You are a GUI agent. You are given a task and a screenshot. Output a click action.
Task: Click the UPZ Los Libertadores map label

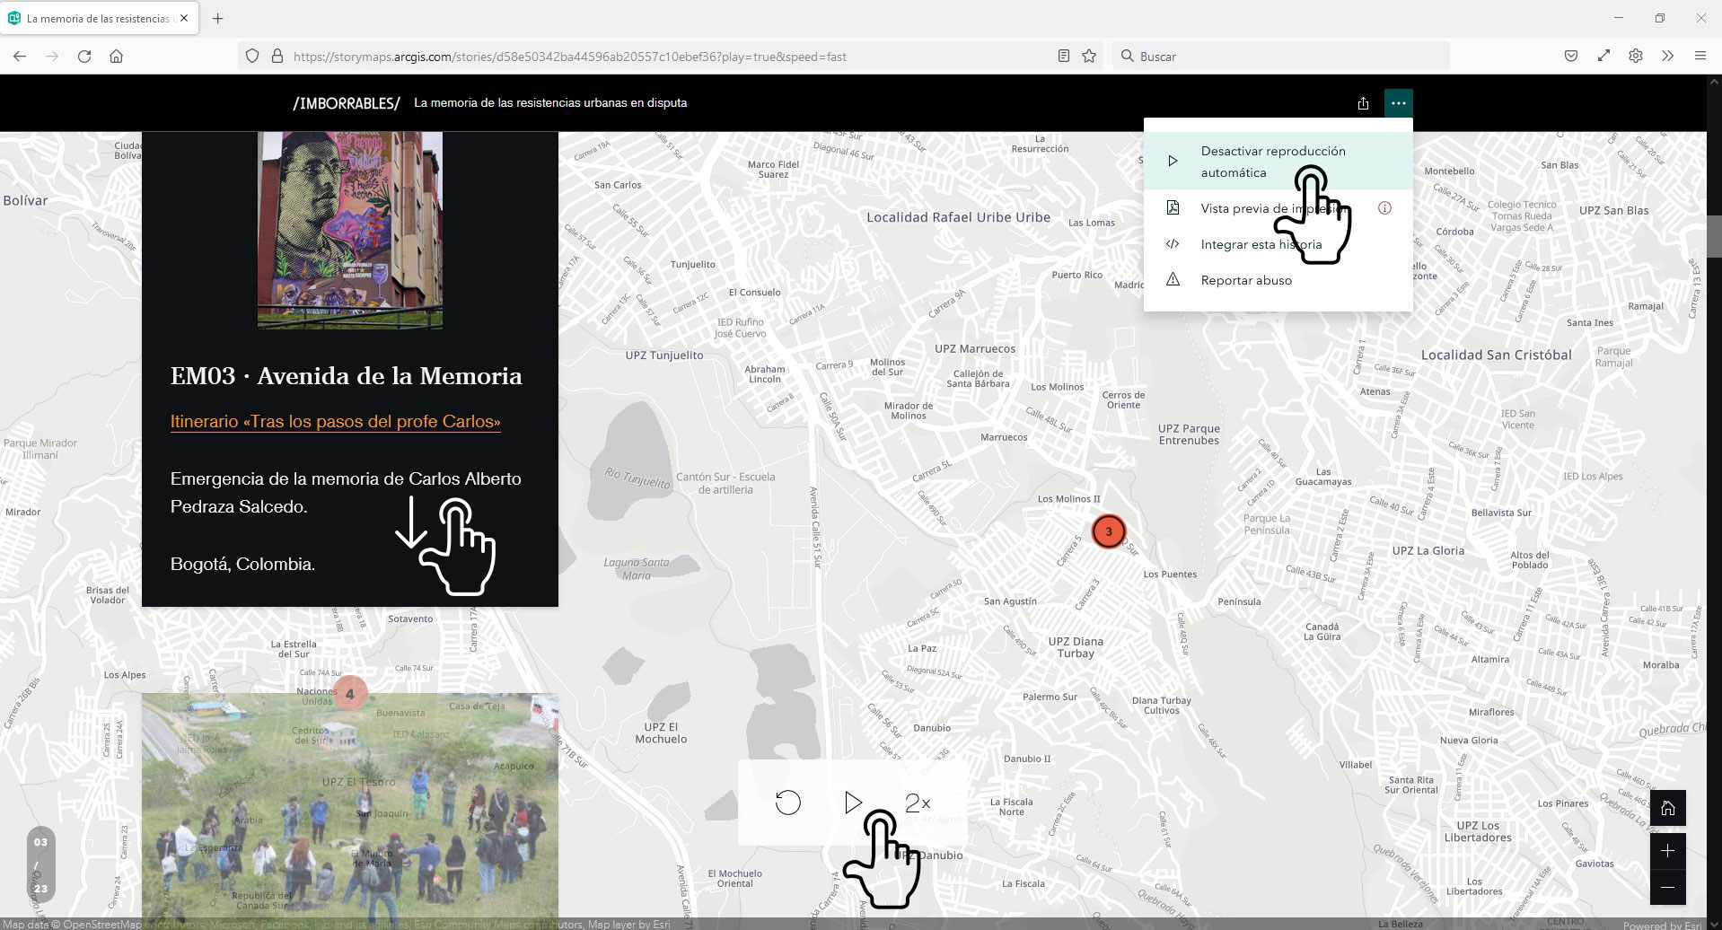click(1478, 831)
